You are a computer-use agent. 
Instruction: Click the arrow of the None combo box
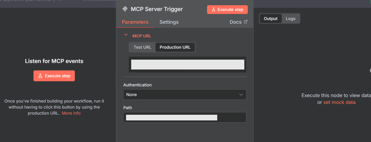(241, 95)
